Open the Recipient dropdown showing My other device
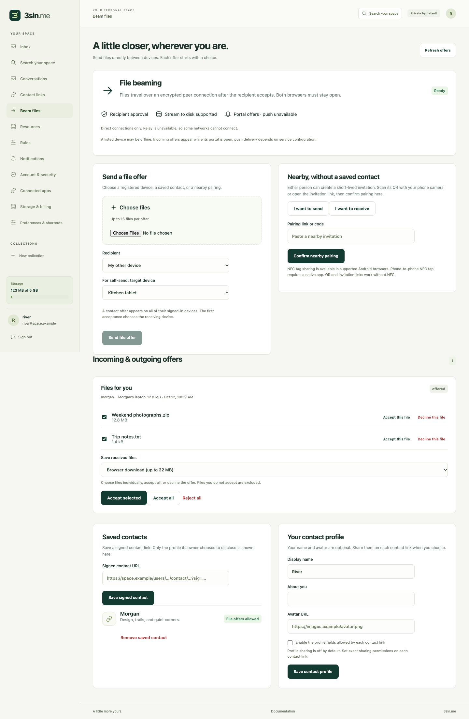The width and height of the screenshot is (469, 719). coord(166,265)
